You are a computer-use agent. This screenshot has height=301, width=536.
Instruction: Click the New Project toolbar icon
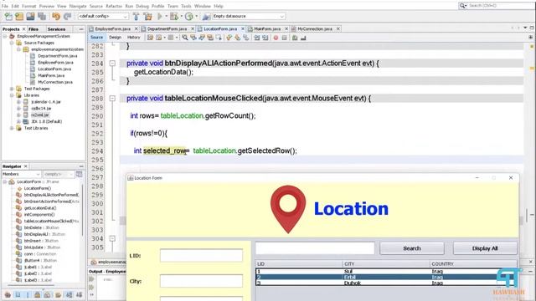(x=19, y=16)
